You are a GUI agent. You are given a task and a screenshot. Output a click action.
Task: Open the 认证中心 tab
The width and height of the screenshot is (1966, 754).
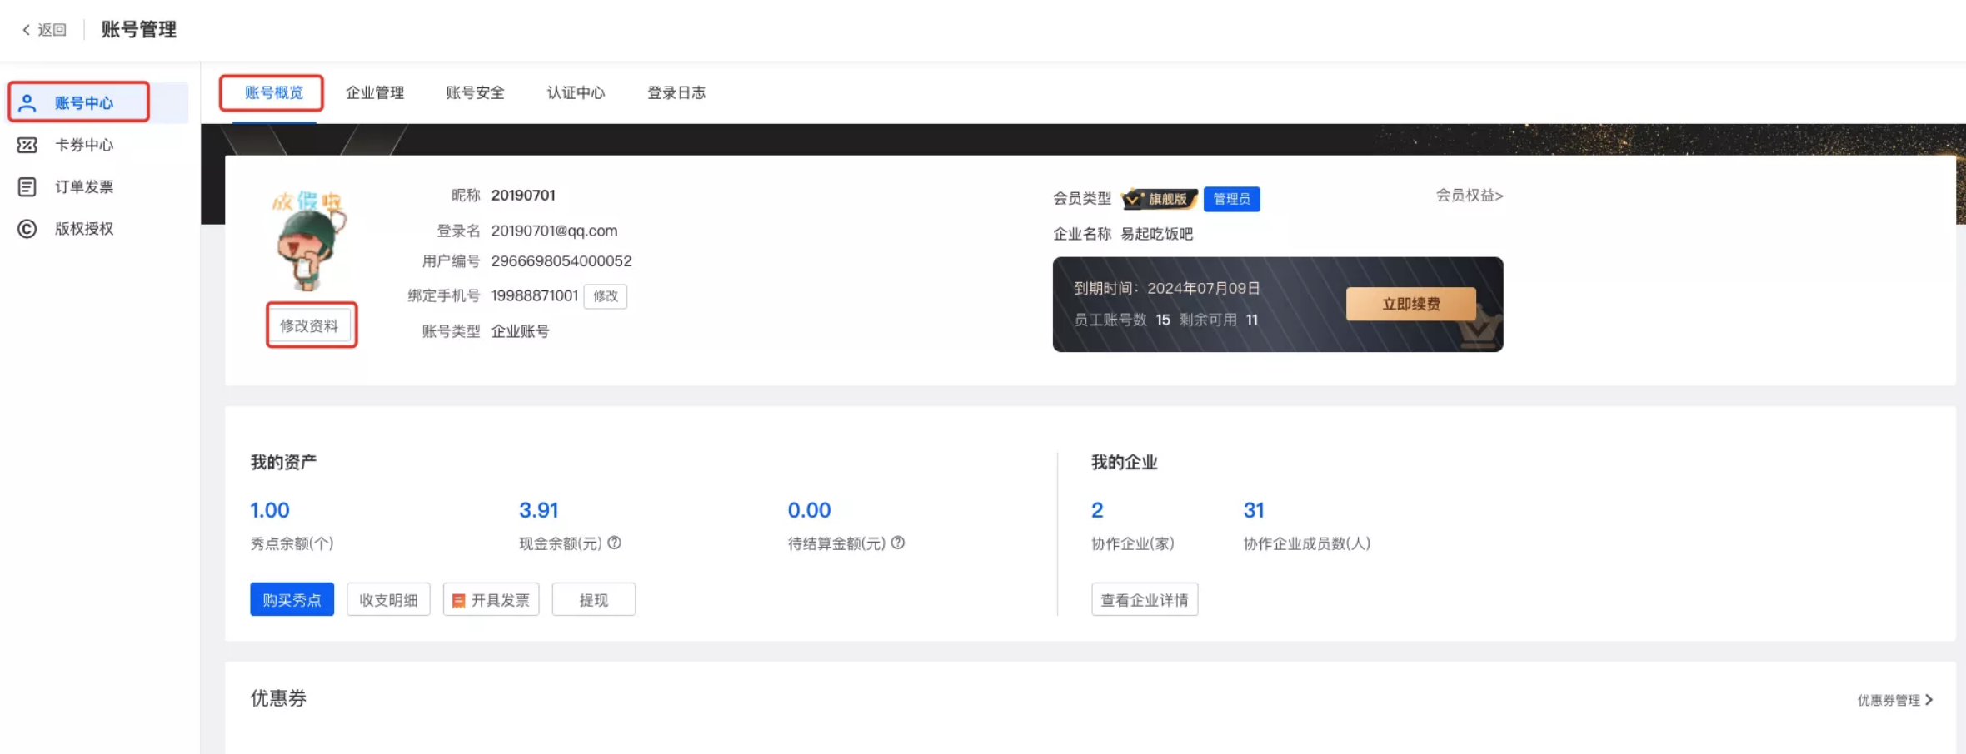[576, 92]
